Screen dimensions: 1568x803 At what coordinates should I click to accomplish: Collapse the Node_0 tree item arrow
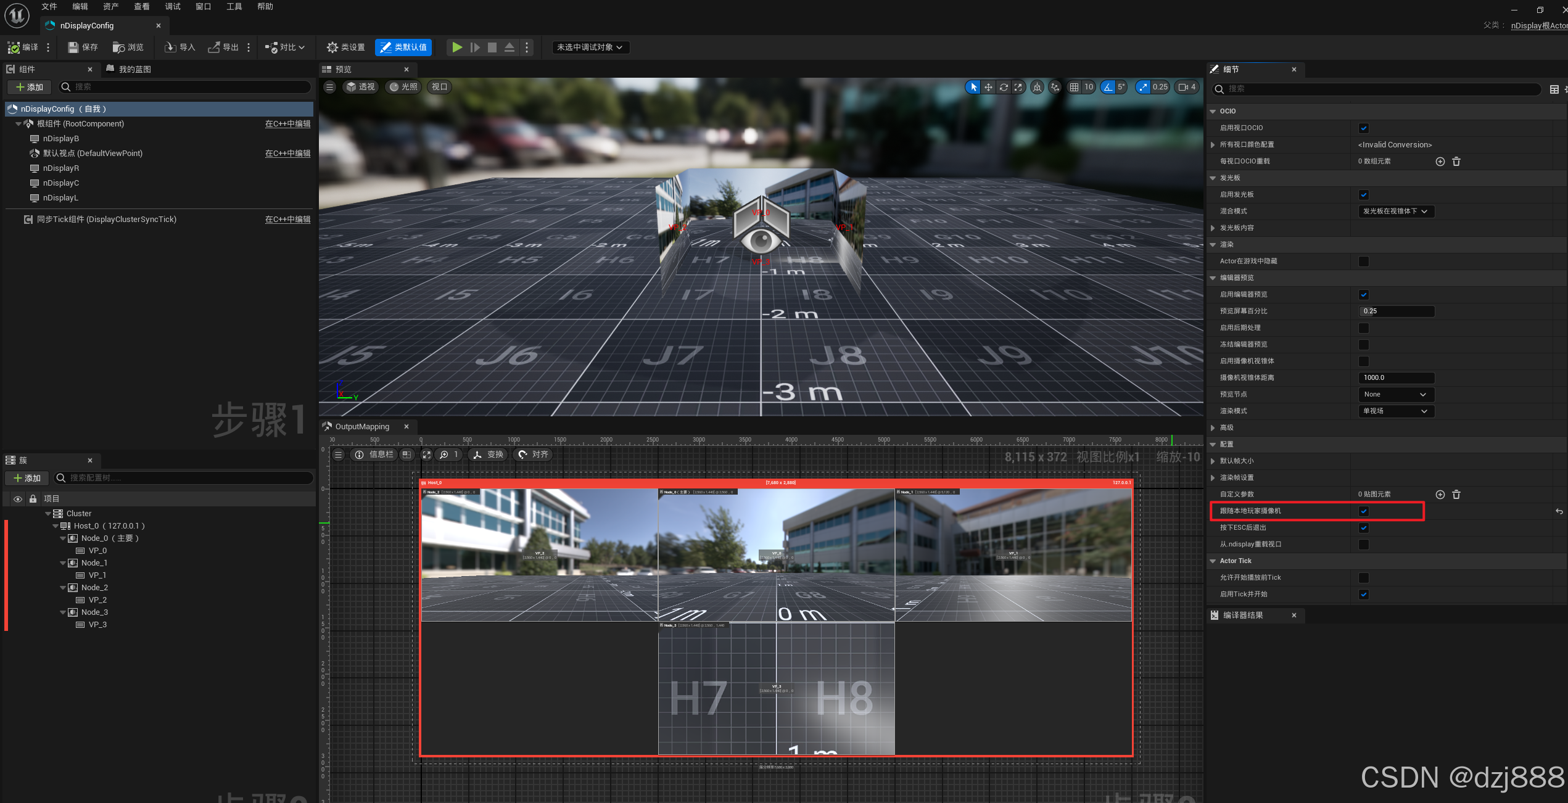tap(63, 538)
